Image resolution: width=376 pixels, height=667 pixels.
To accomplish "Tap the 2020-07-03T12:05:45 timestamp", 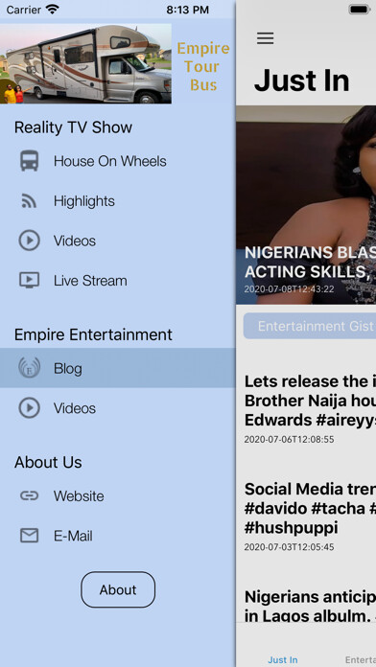I will [289, 546].
